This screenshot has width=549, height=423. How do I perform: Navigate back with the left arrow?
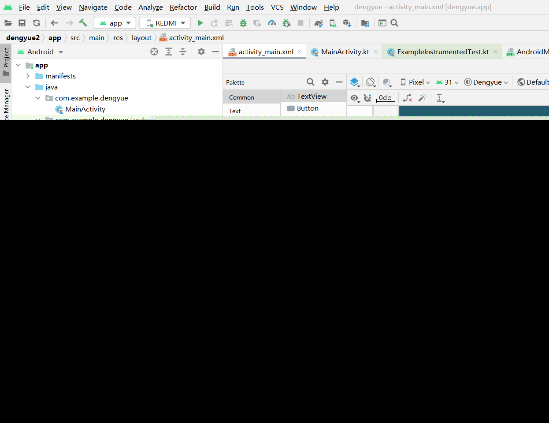[55, 23]
